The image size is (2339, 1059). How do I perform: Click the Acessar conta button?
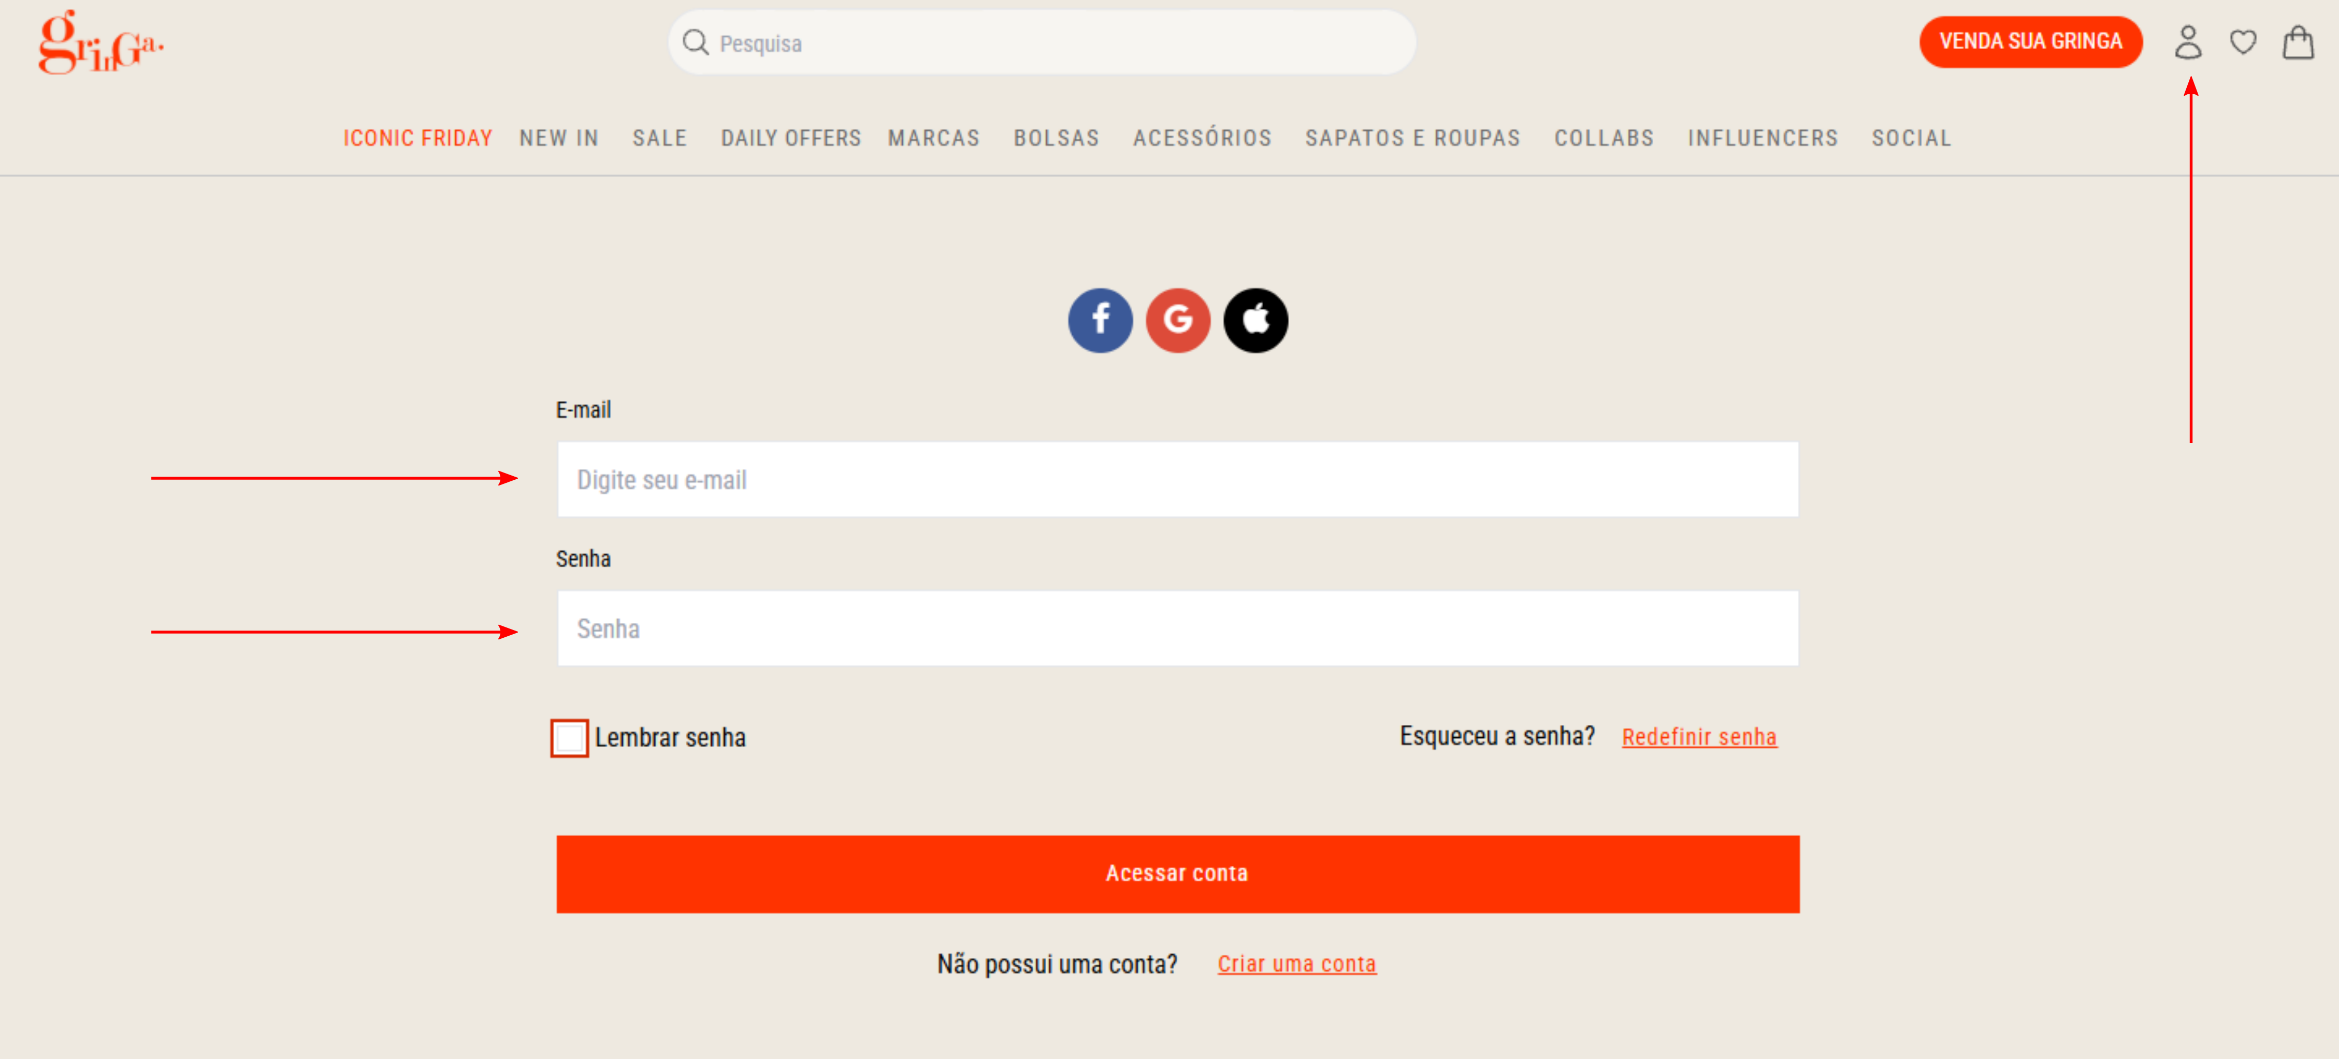click(x=1178, y=874)
